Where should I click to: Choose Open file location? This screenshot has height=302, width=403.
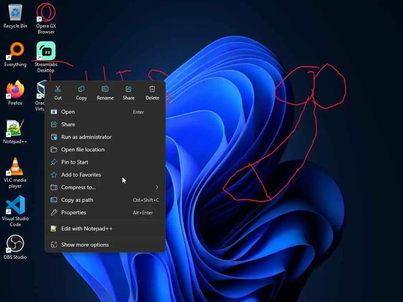click(x=105, y=150)
